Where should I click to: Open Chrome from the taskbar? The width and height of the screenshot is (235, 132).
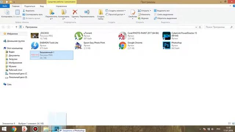[x=14, y=129]
